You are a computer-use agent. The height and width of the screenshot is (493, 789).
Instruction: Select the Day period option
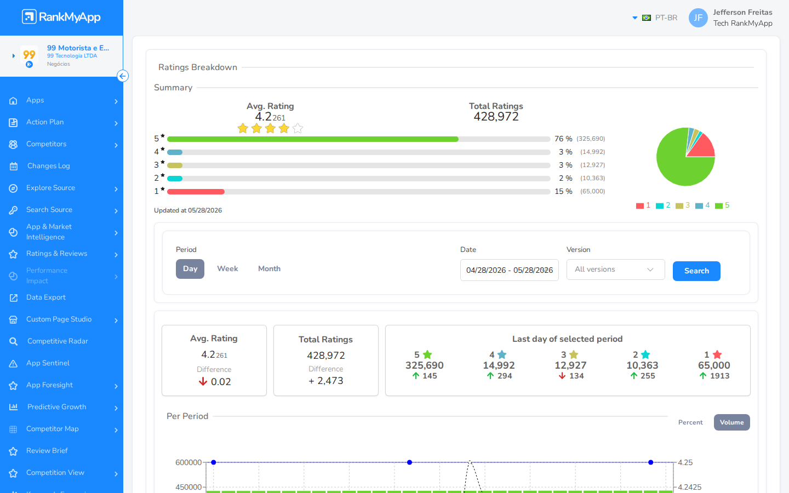click(190, 269)
